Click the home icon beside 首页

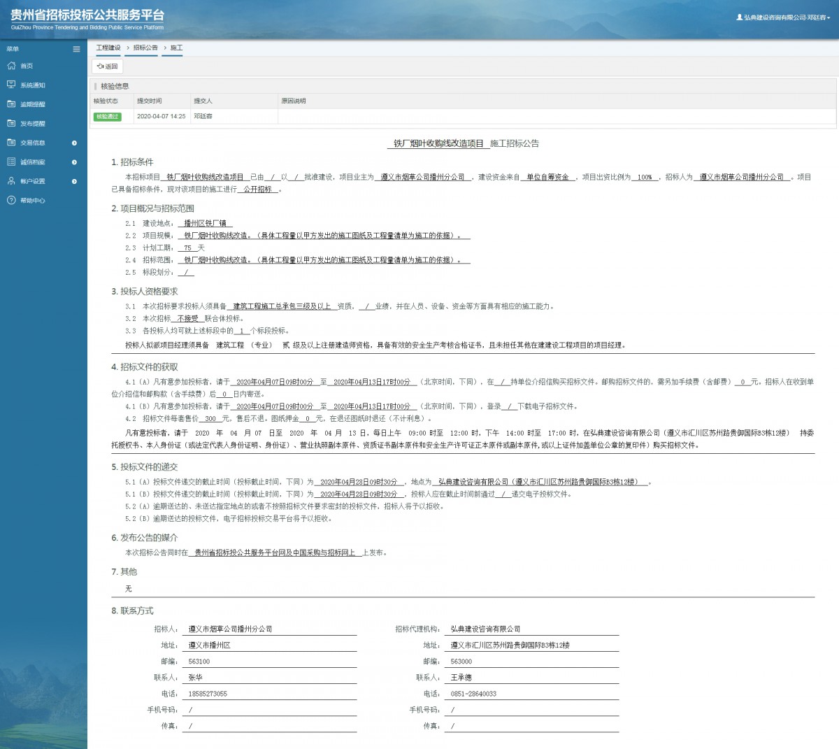tap(11, 66)
